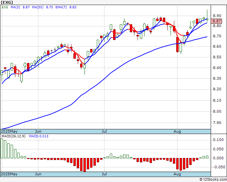Click Aug on the MACD timeline
227x182 pixels.
(177, 174)
